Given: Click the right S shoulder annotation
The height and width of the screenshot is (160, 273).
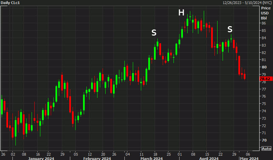Looking at the screenshot, I should click(230, 30).
